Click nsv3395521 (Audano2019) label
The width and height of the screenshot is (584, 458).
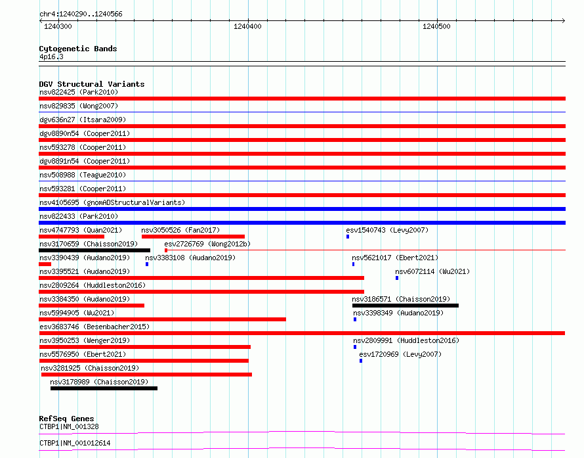85,271
